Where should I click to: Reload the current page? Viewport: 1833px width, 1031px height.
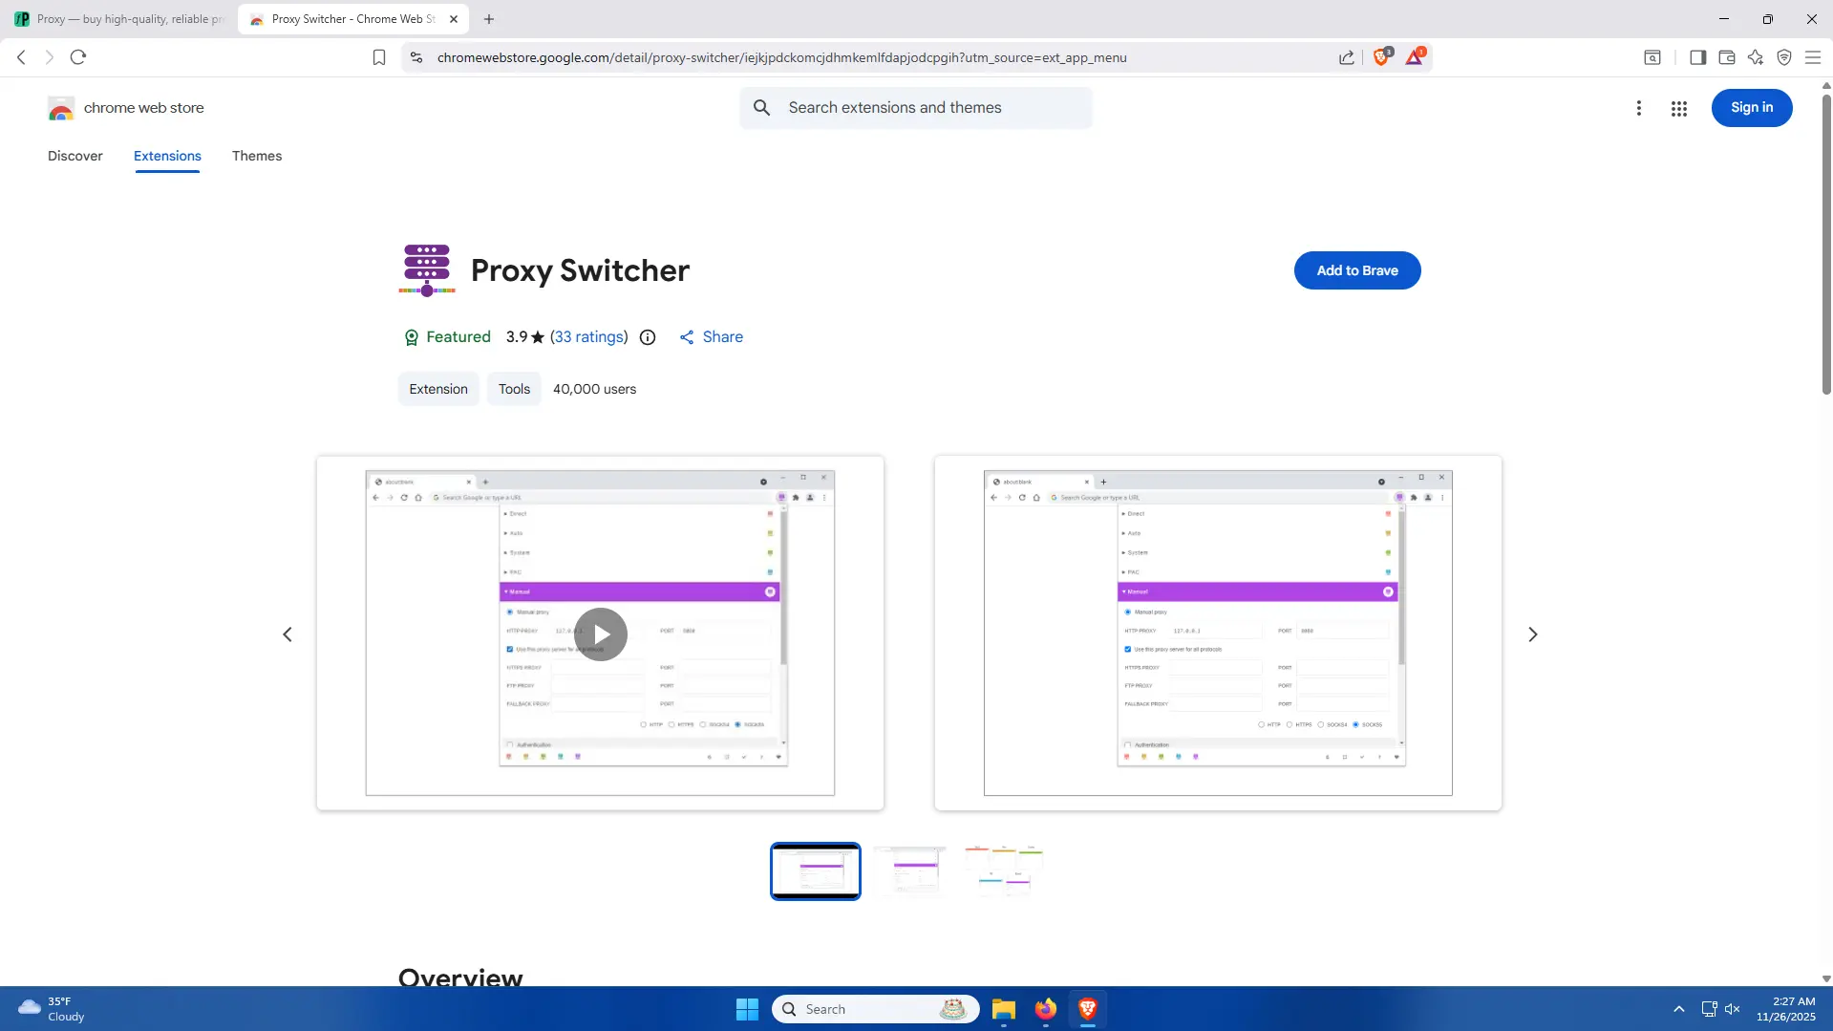pyautogui.click(x=78, y=57)
